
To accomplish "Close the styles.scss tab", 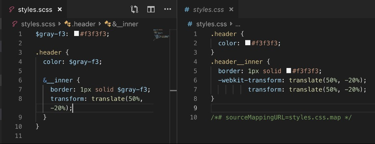I will tap(60, 10).
